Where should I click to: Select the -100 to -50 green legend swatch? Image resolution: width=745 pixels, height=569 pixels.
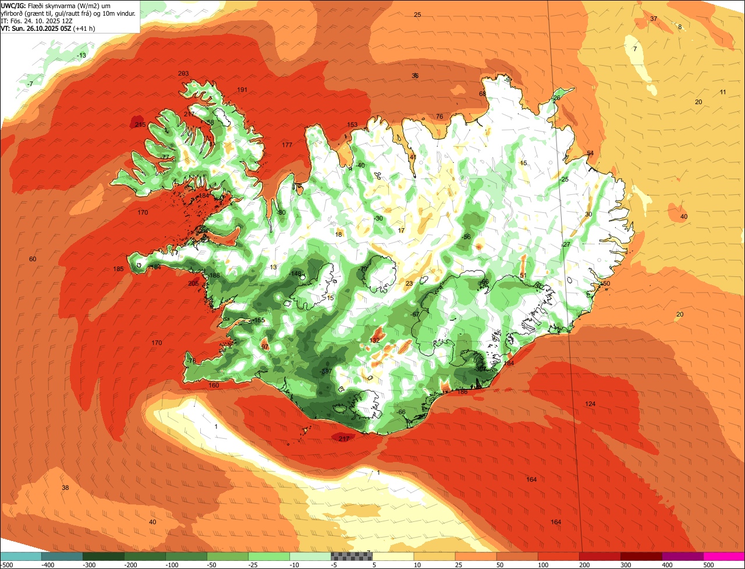(186, 557)
